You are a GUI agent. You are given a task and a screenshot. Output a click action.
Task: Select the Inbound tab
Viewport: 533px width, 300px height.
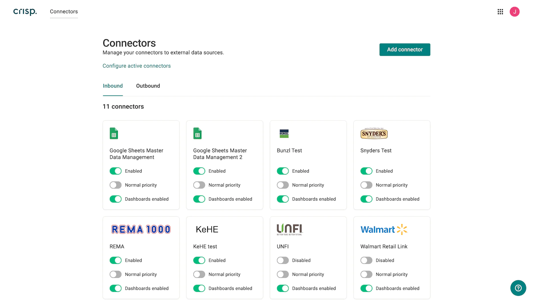coord(113,86)
